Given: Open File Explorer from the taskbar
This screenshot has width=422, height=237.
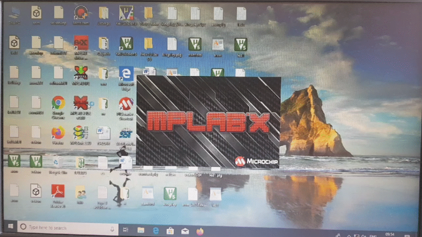Looking at the screenshot, I should 141,230.
